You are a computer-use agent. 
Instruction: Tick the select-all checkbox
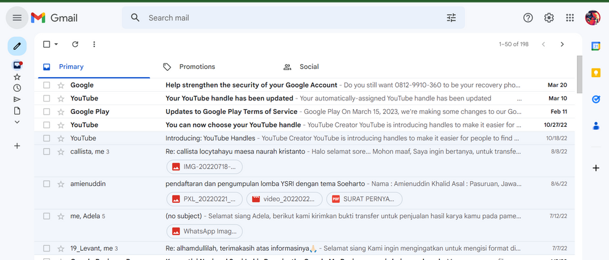click(x=46, y=44)
